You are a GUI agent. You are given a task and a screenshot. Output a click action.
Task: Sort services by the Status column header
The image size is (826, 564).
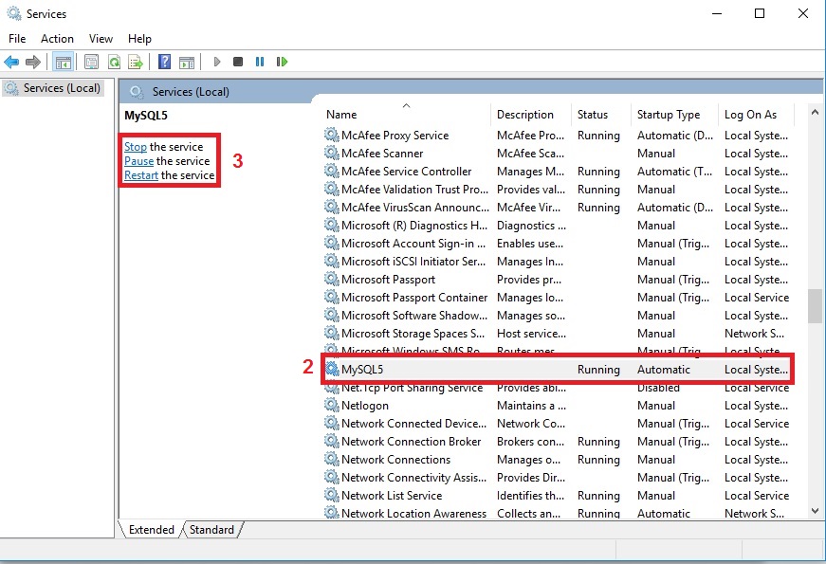pyautogui.click(x=593, y=115)
